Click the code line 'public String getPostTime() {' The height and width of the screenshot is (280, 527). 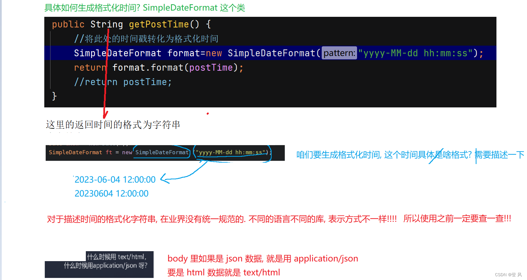tap(131, 24)
